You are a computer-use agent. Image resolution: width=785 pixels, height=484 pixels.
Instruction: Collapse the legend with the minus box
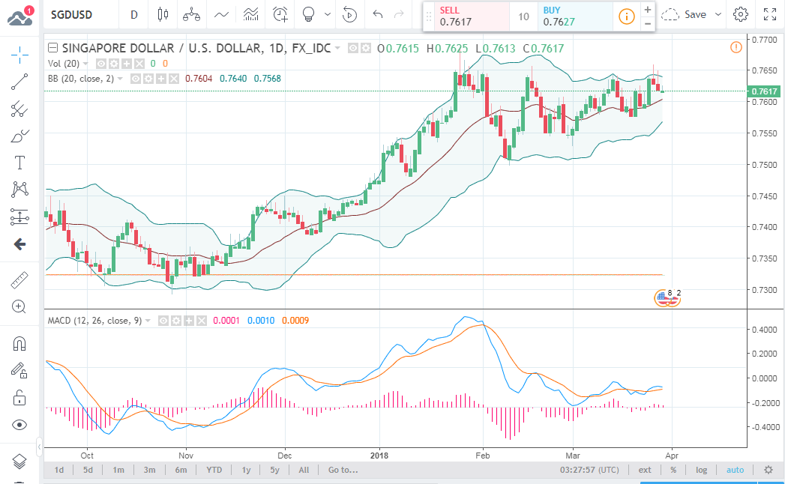click(52, 48)
